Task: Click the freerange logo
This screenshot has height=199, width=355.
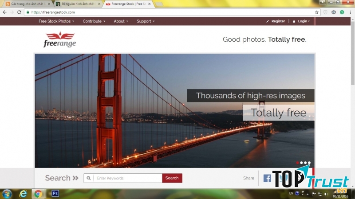Action: [x=60, y=39]
